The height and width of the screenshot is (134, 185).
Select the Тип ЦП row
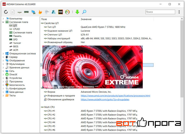point(97,27)
